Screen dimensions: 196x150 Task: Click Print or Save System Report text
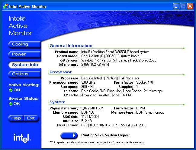click(x=105, y=135)
